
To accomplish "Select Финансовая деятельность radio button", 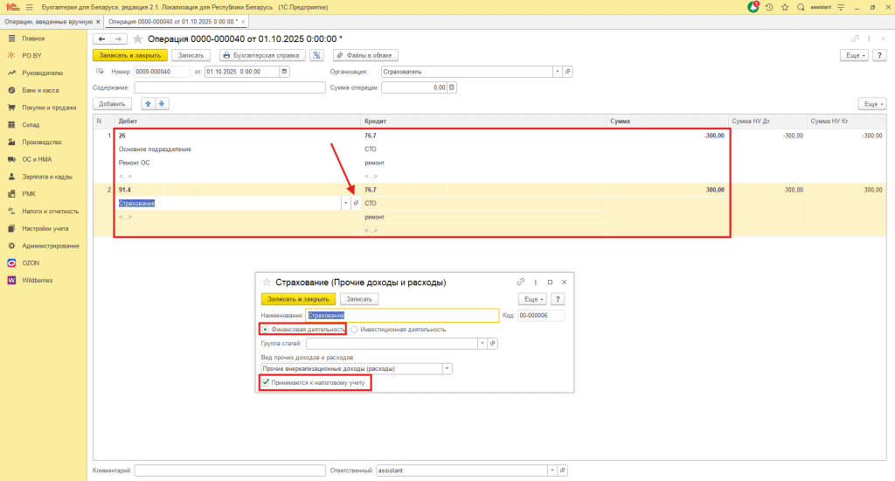I will [266, 330].
